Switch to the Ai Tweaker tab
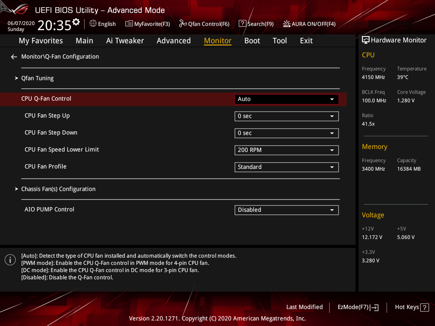Image resolution: width=435 pixels, height=326 pixels. [125, 41]
